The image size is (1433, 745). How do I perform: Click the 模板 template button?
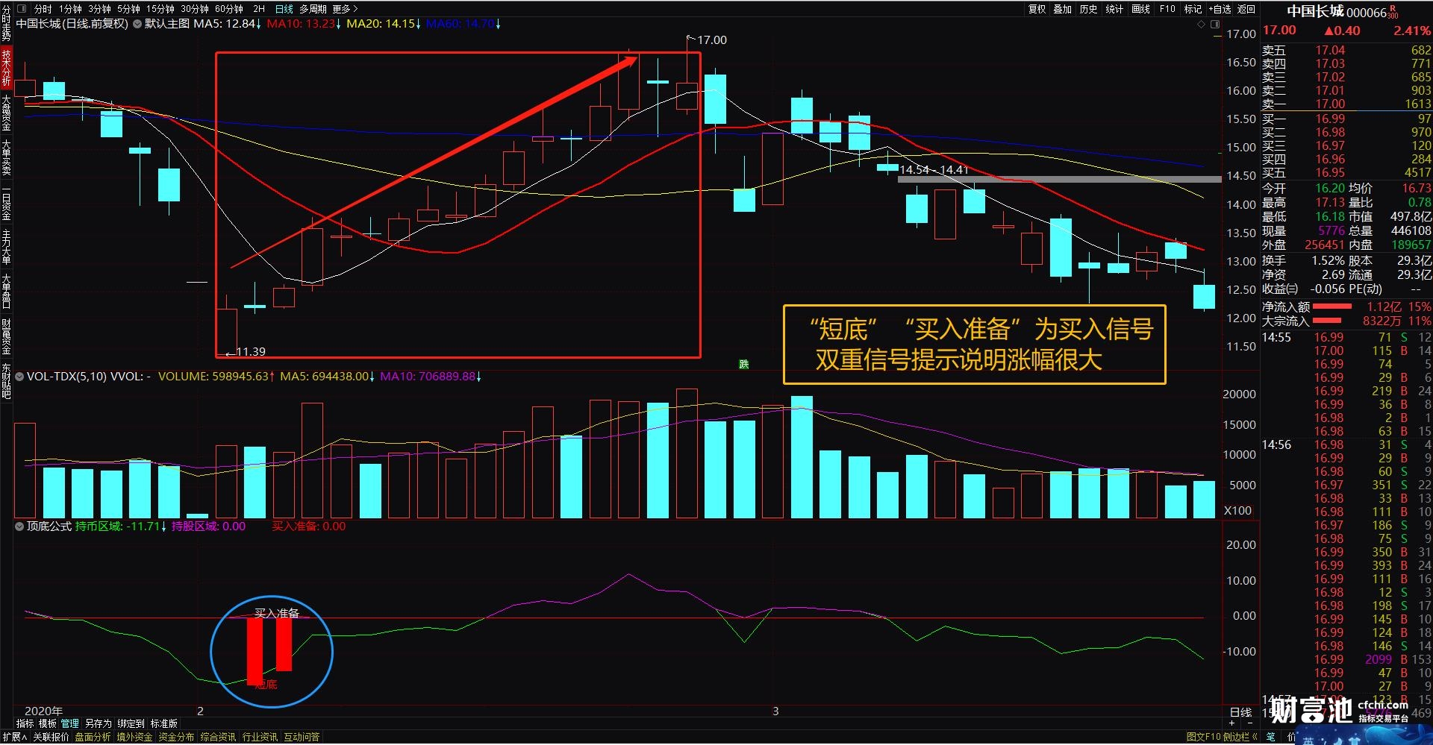click(47, 723)
